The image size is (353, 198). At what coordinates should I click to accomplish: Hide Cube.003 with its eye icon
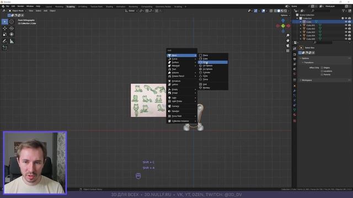tap(346, 32)
